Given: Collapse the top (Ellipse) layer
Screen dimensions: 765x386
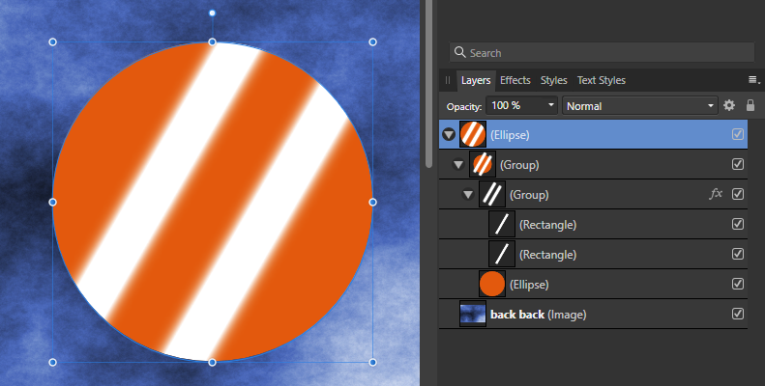Looking at the screenshot, I should (x=449, y=135).
